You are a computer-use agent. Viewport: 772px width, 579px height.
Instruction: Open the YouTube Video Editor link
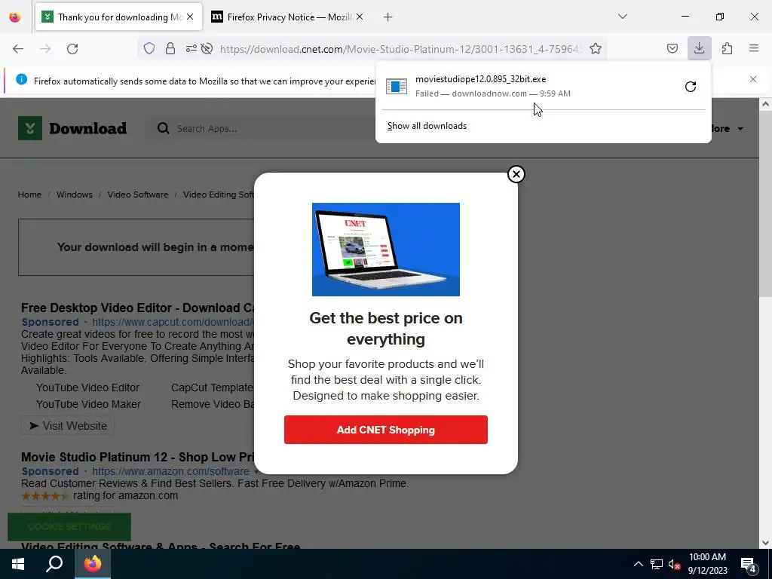(87, 388)
